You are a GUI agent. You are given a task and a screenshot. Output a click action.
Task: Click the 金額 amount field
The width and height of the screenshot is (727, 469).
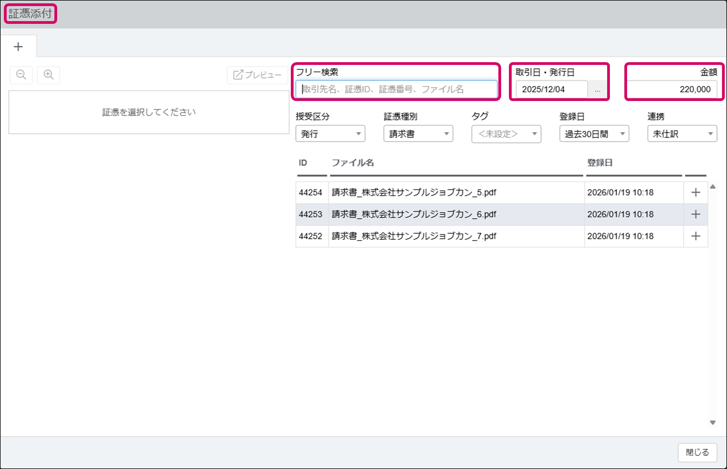coord(672,89)
